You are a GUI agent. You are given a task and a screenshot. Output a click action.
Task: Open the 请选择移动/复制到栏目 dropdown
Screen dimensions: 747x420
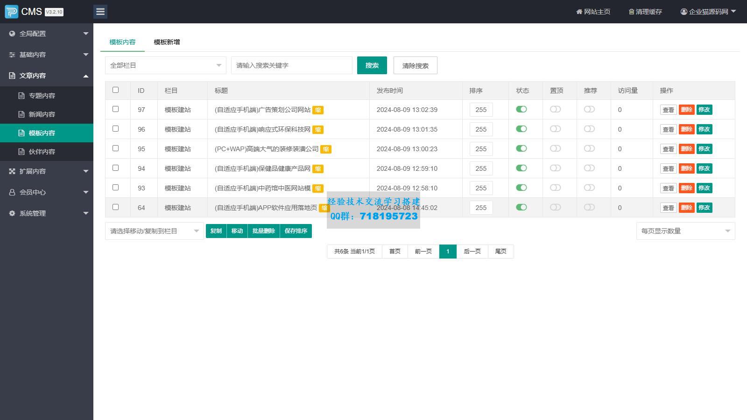(x=155, y=231)
